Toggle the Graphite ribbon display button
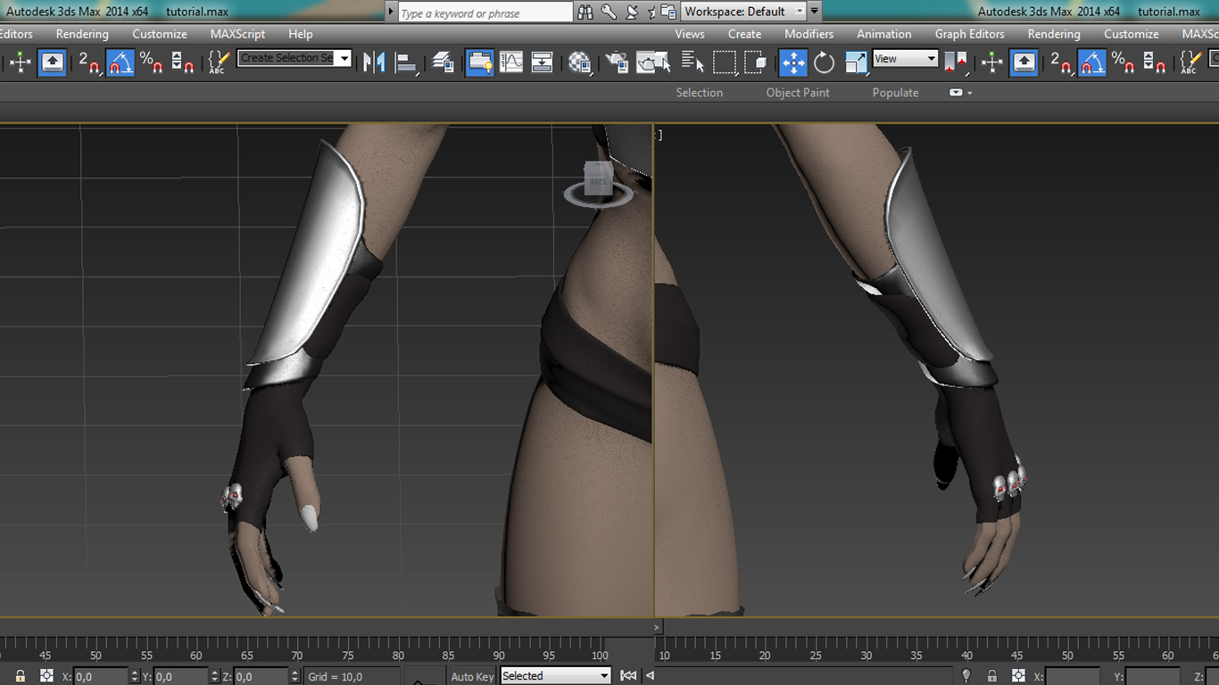Image resolution: width=1219 pixels, height=685 pixels. click(x=479, y=62)
